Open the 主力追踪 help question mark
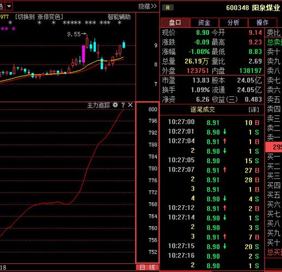Screen dimensions: 282x272 pyautogui.click(x=123, y=105)
